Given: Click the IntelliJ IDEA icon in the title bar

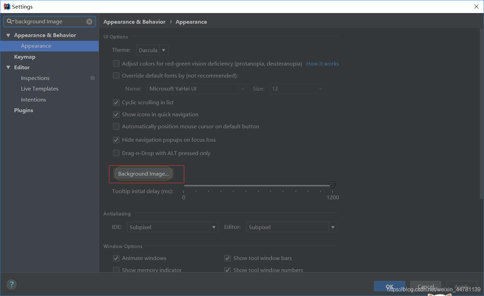Looking at the screenshot, I should (6, 6).
